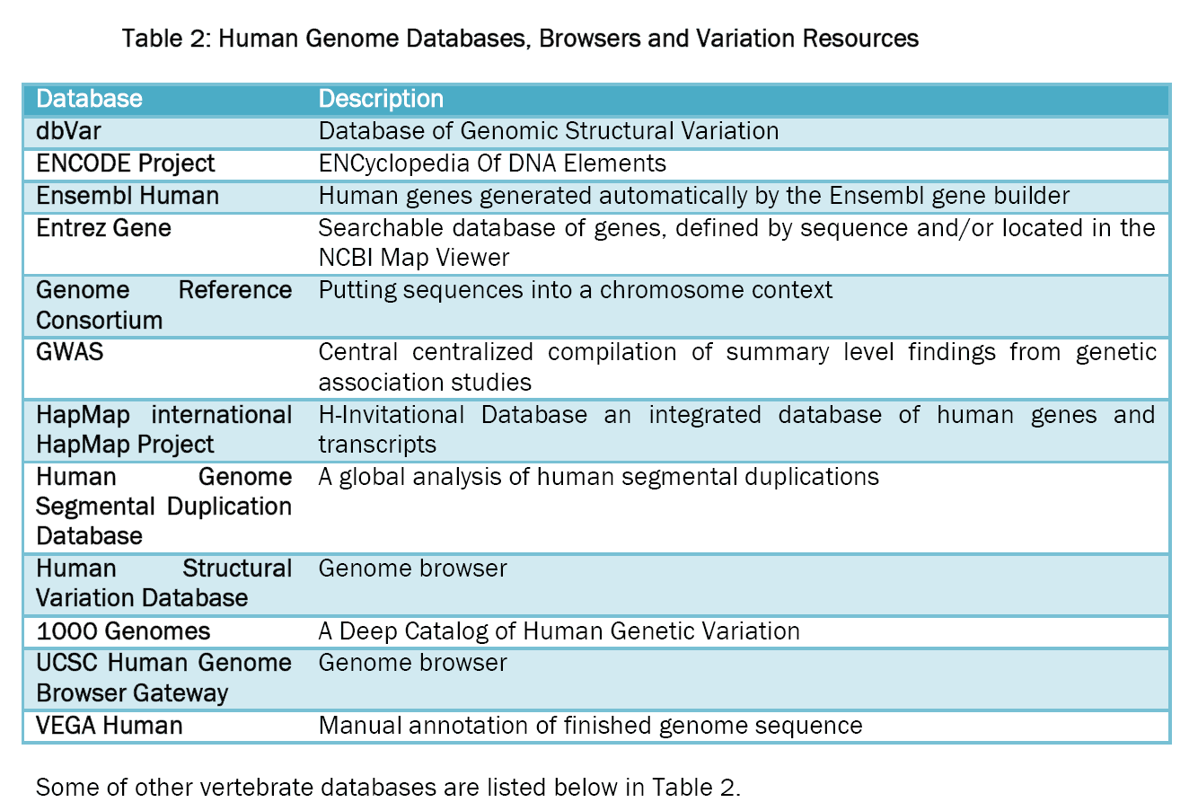Click 'Human Genome Segmental Duplication Database' cell
This screenshot has width=1189, height=811.
163,507
